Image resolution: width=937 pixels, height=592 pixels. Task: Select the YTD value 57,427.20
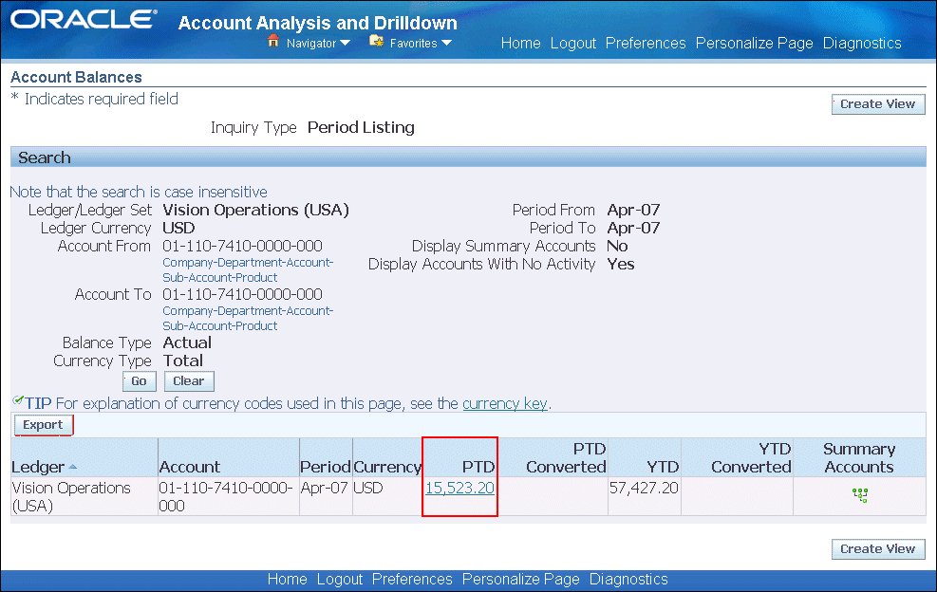tap(644, 488)
